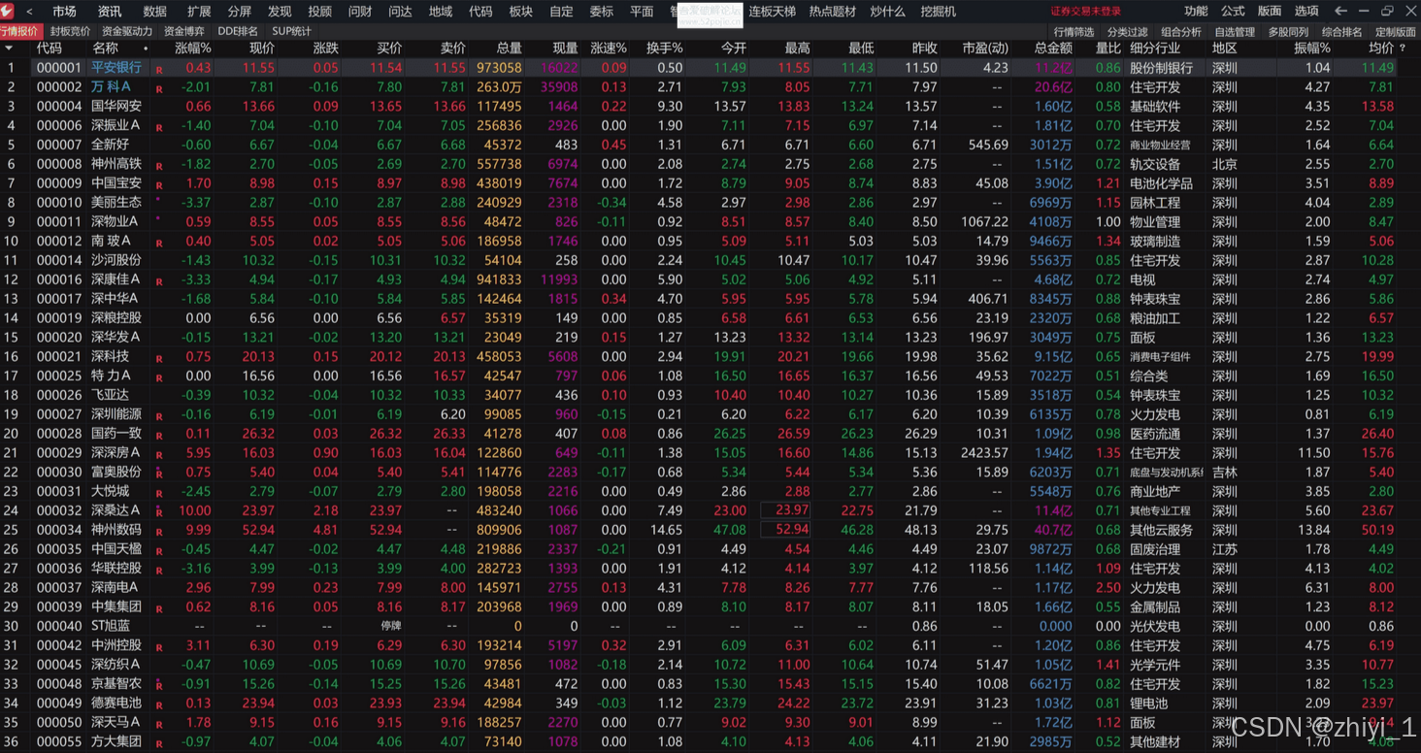Sort by the 换手% column header

tap(665, 48)
